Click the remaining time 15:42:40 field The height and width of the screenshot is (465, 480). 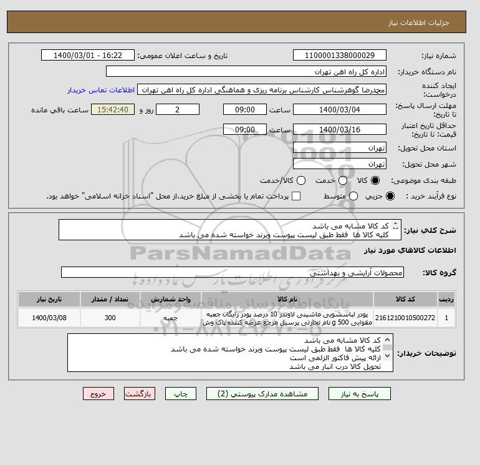pyautogui.click(x=113, y=109)
